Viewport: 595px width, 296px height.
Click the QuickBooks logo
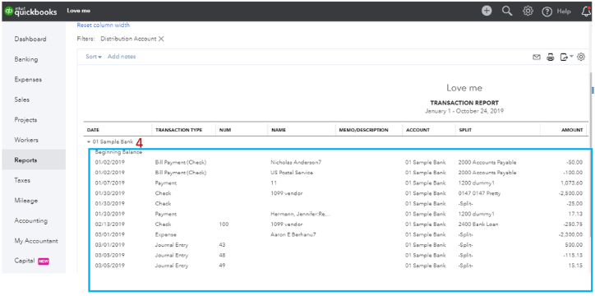click(x=30, y=11)
